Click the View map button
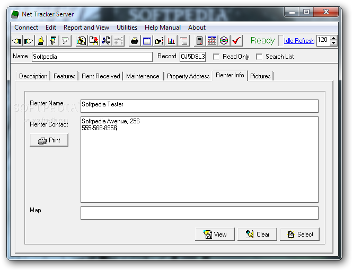The width and height of the screenshot is (353, 271). (215, 234)
